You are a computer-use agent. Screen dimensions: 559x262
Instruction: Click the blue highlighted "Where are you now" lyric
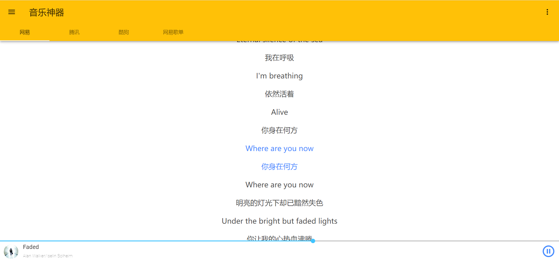279,148
